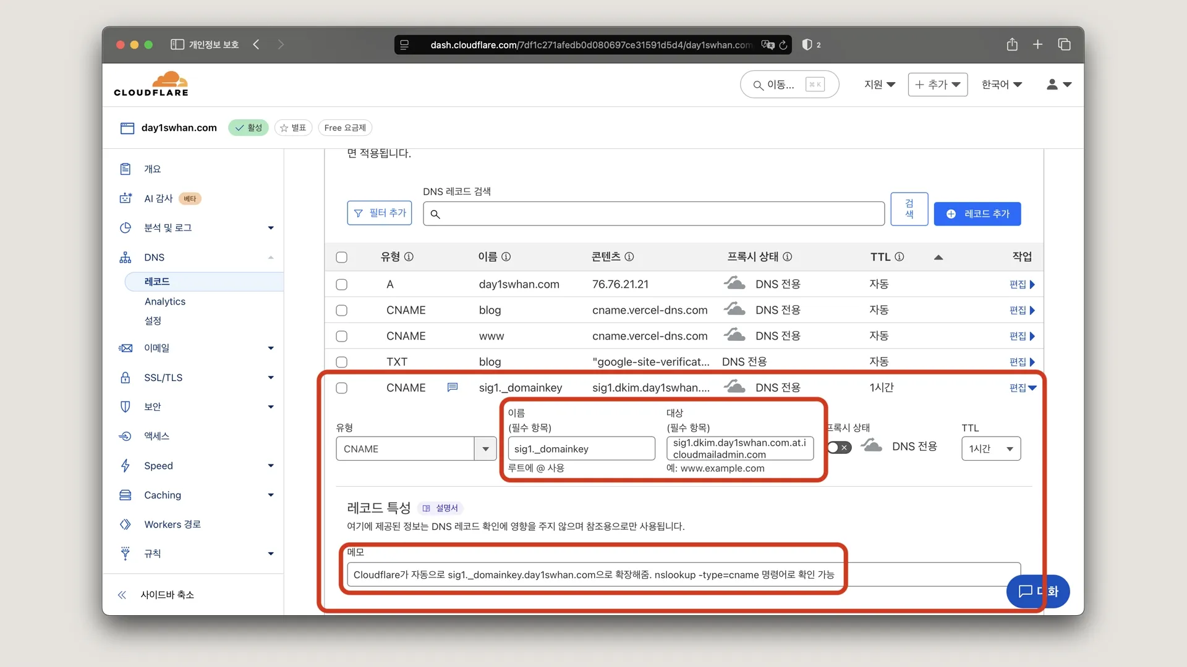Toggle the select-all records checkbox
Screen dimensions: 1187x667
click(341, 258)
